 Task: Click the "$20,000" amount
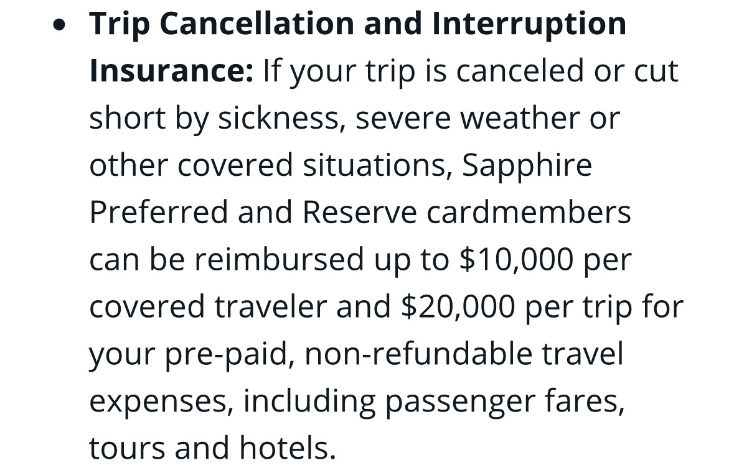[x=458, y=307]
